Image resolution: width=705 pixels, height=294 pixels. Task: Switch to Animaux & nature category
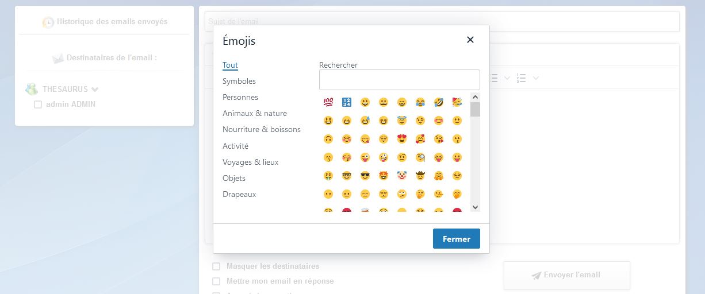point(255,114)
